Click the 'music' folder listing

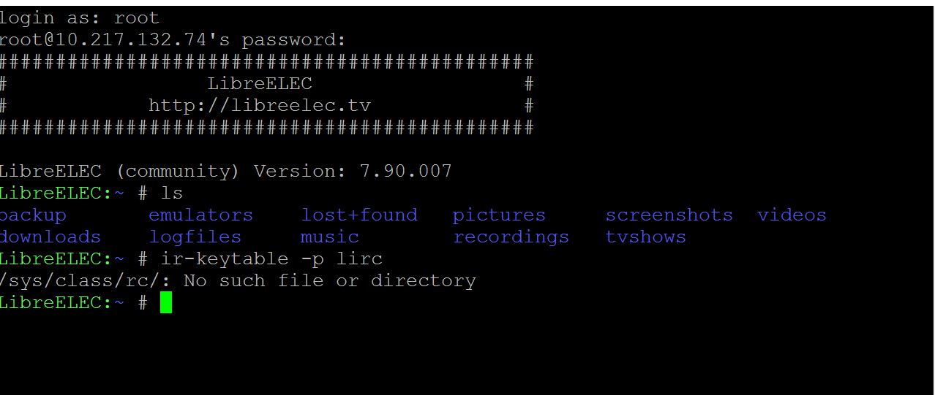coord(330,237)
